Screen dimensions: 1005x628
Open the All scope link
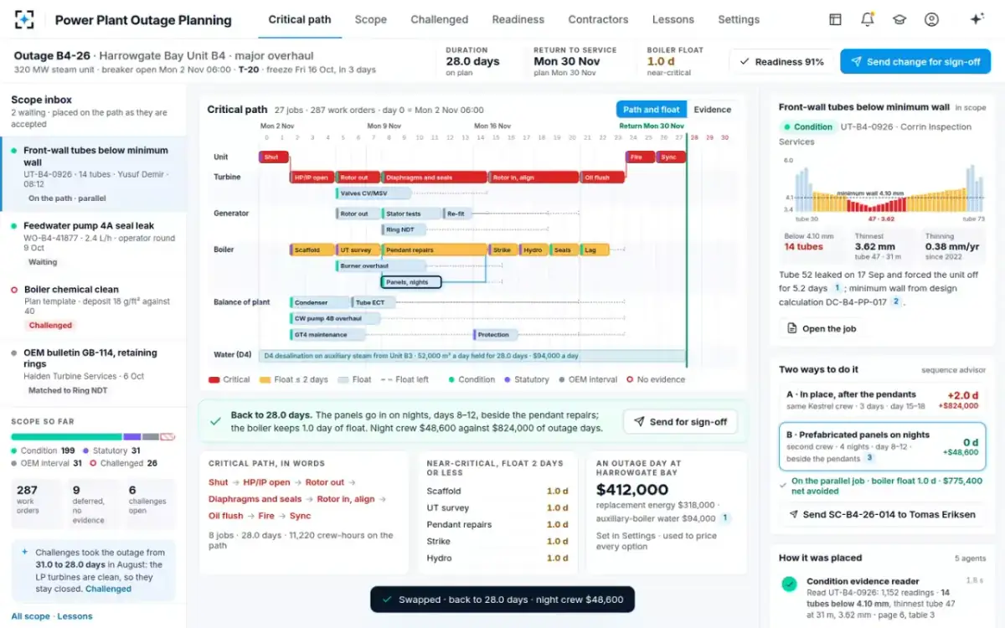click(30, 616)
